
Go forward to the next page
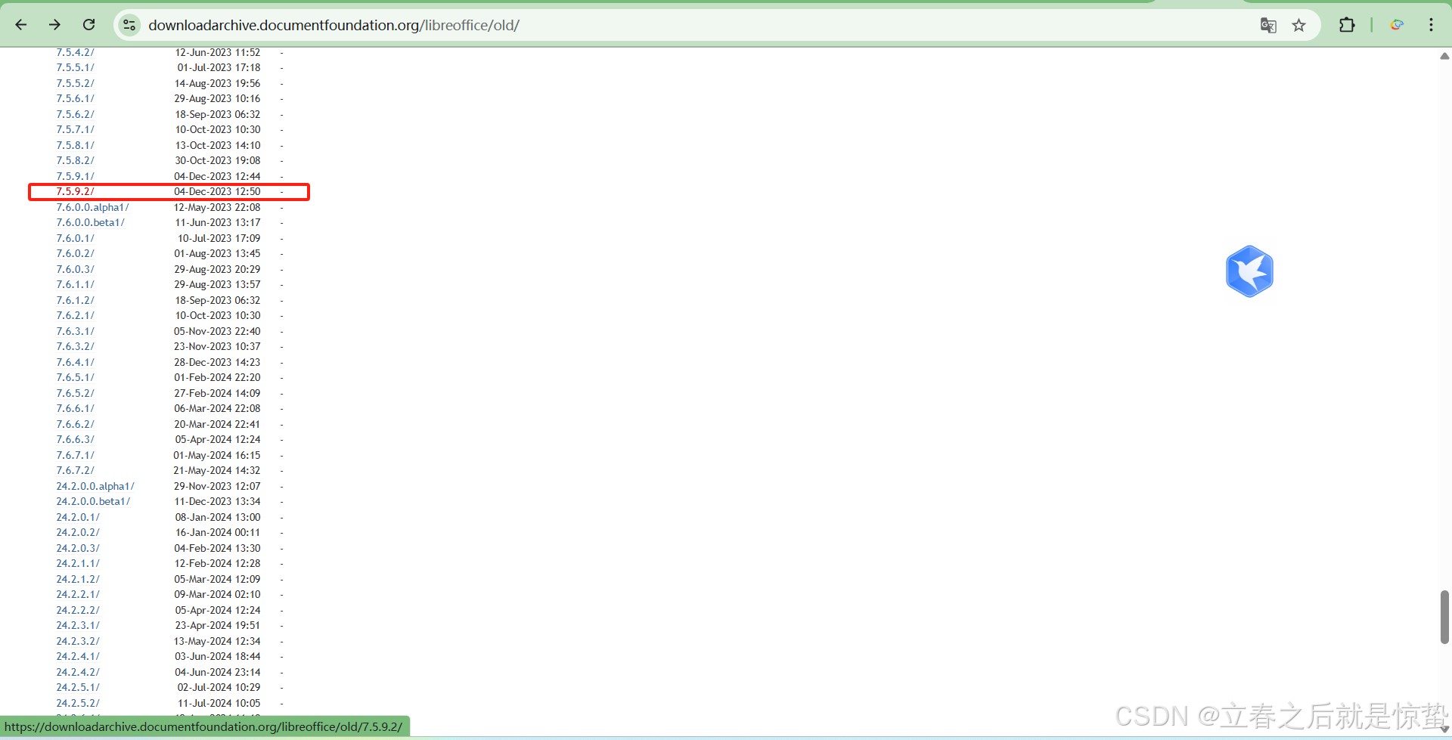54,24
